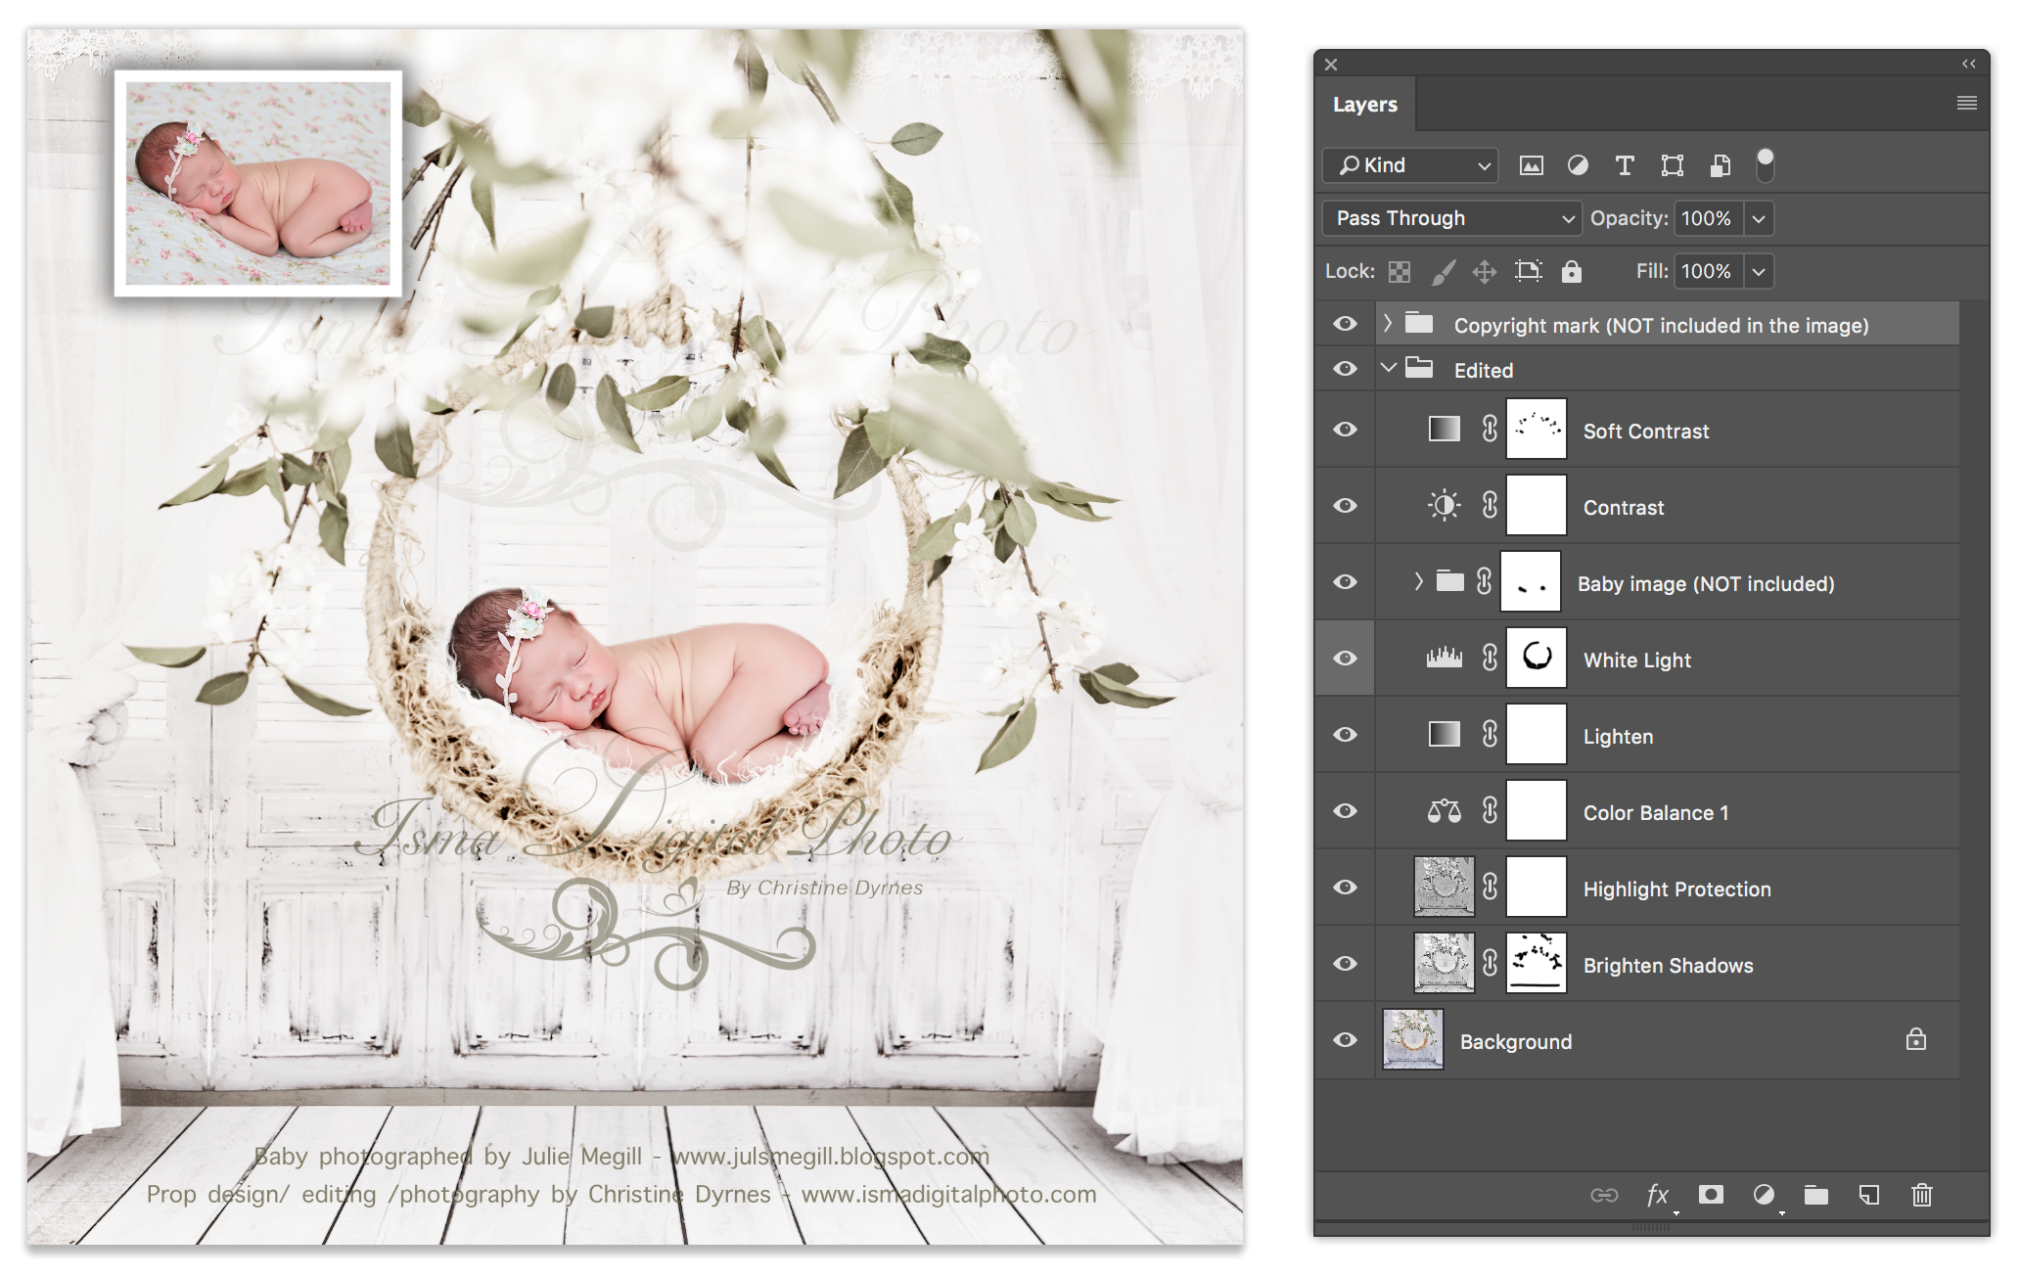Click the White Light levels adjustment icon
The width and height of the screenshot is (2020, 1276).
(x=1444, y=658)
